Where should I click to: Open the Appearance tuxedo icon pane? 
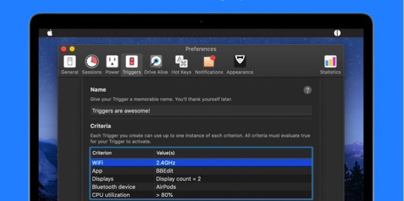coord(240,65)
